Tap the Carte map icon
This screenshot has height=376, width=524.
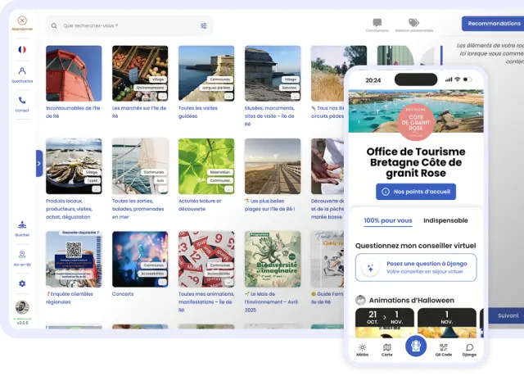[x=387, y=347]
